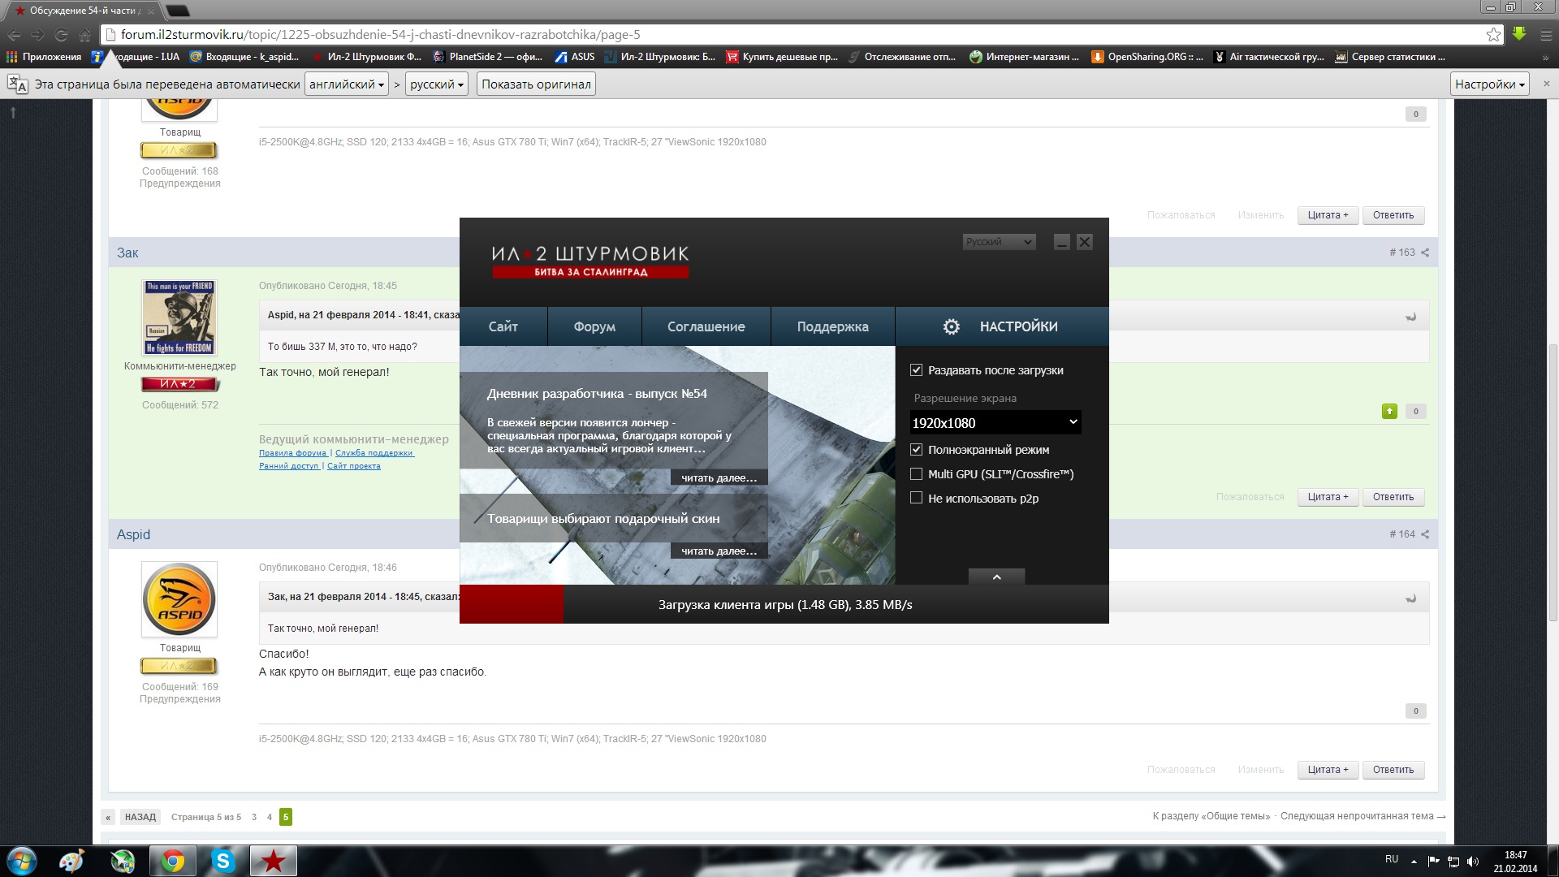This screenshot has width=1559, height=877.
Task: Reload the page with refresh icon
Action: pyautogui.click(x=61, y=35)
